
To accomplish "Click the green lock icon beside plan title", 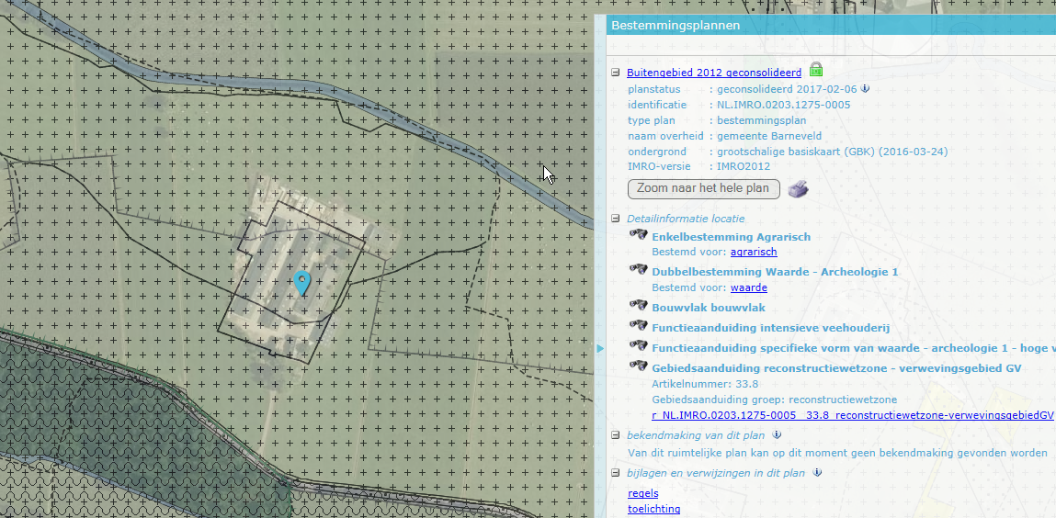I will click(x=816, y=69).
